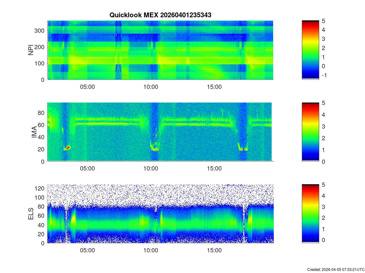365x273 pixels.
Task: Click the -1 label on the NPI colorbar
Action: click(x=324, y=76)
